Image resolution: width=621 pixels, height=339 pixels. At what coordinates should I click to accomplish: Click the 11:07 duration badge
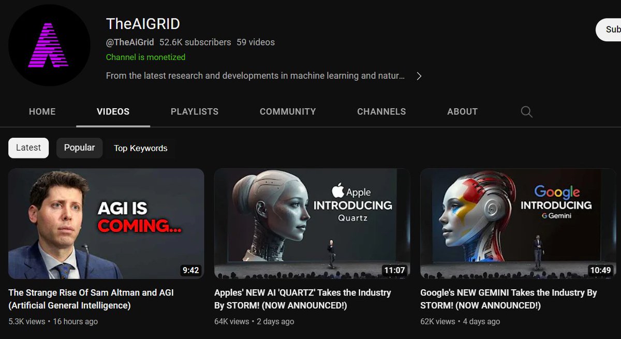coord(394,270)
